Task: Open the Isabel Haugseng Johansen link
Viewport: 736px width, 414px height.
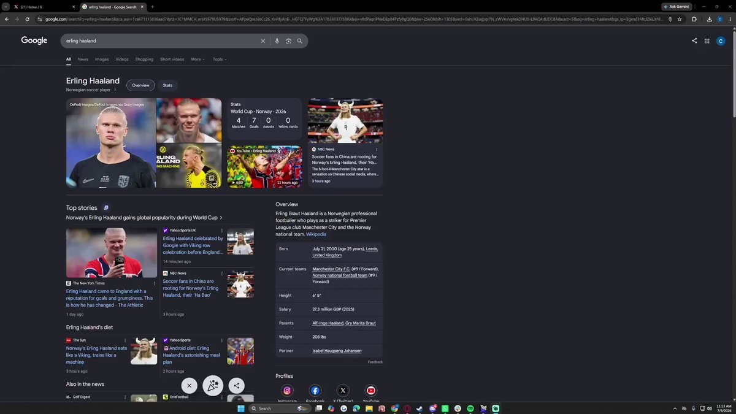Action: [x=337, y=351]
